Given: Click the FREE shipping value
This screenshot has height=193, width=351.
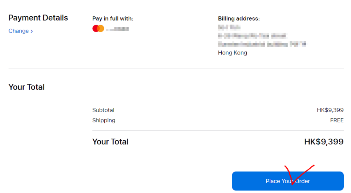Looking at the screenshot, I should coord(337,120).
